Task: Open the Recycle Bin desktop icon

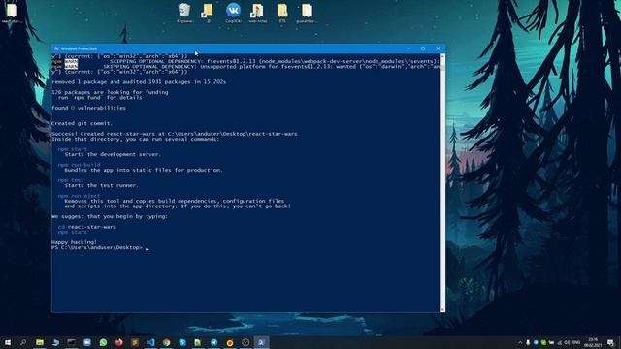Action: [x=184, y=13]
